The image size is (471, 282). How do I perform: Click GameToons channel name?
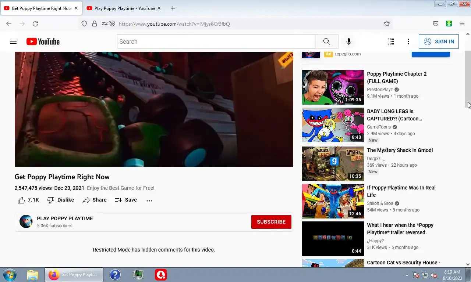coord(379,127)
